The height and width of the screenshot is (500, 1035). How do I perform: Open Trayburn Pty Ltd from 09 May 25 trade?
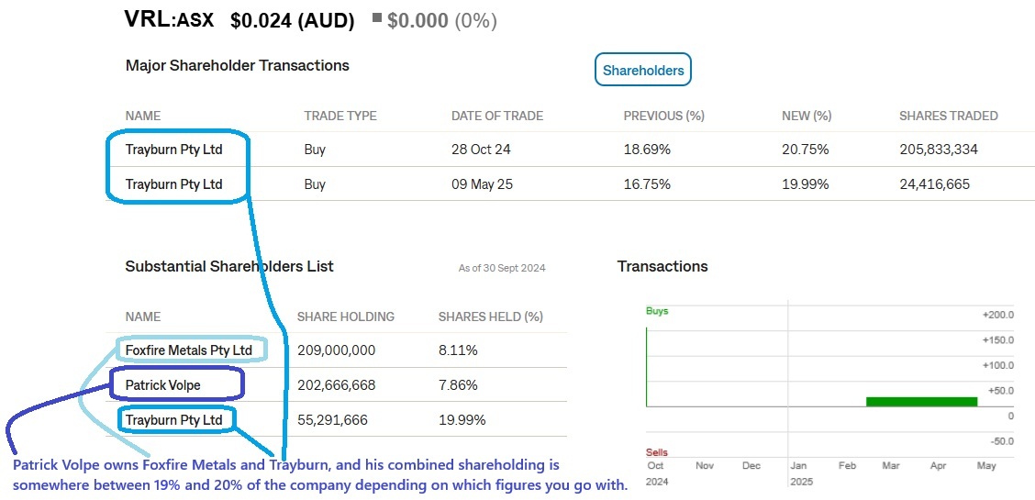coord(173,183)
